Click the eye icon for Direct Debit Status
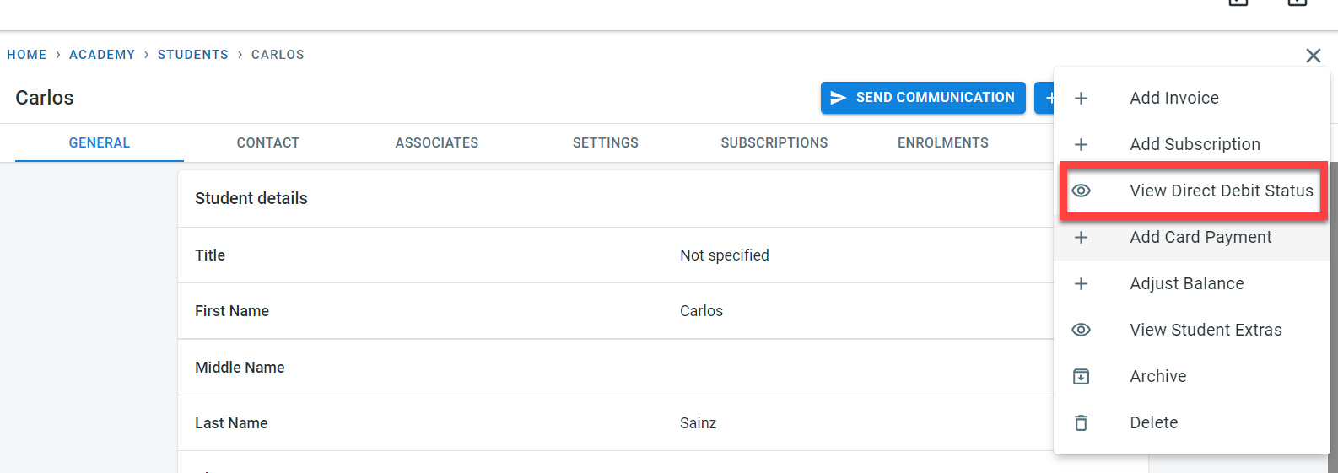This screenshot has width=1338, height=473. pyautogui.click(x=1081, y=191)
